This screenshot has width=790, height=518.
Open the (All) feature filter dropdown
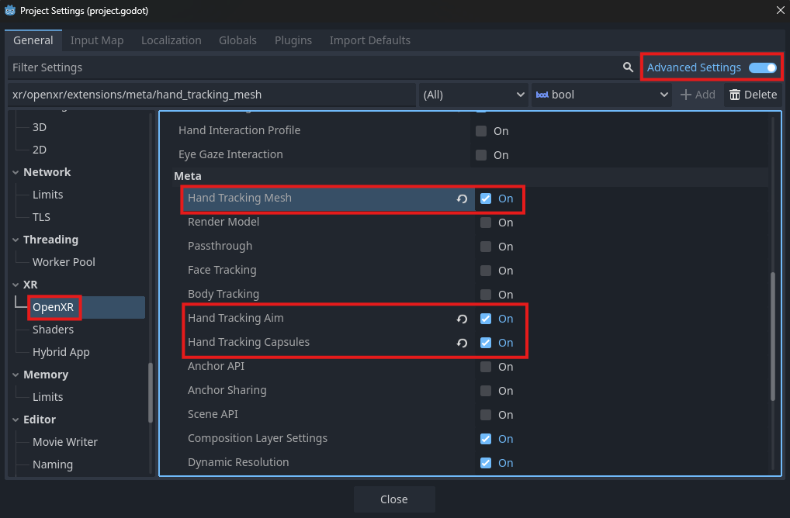(473, 95)
